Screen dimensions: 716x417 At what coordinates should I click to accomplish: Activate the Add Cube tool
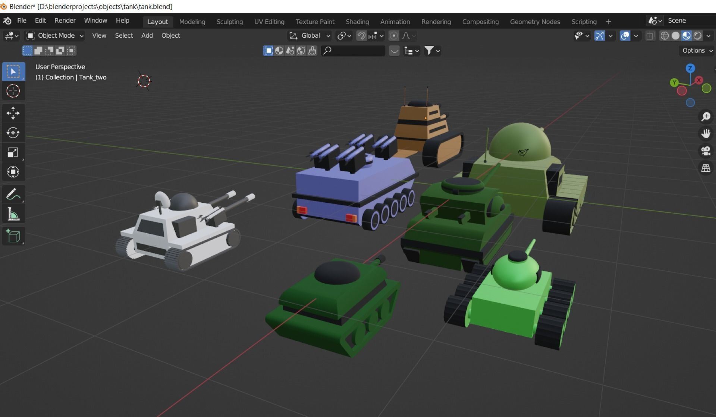pyautogui.click(x=13, y=236)
